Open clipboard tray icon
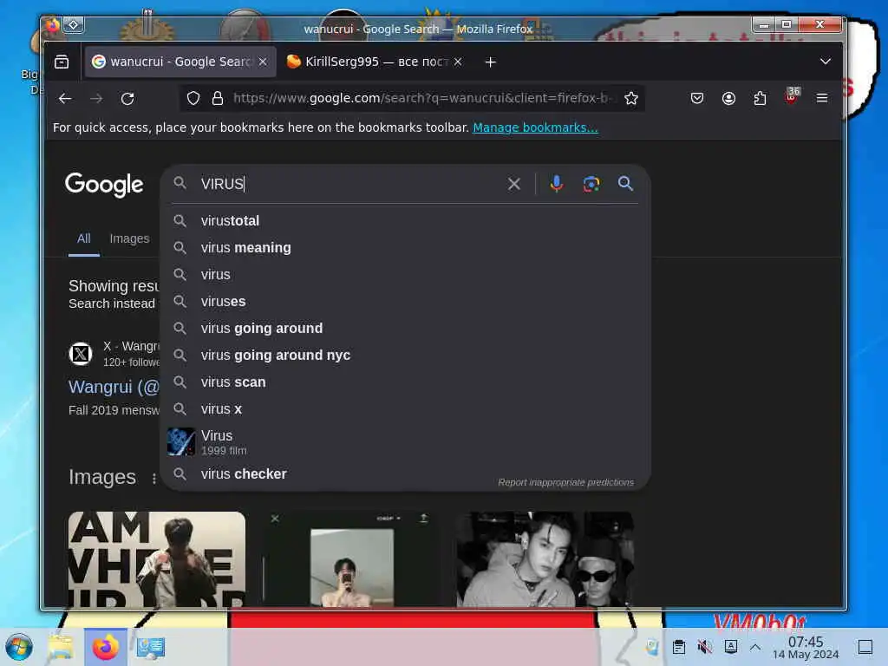Screen dimensions: 888x666 point(678,647)
